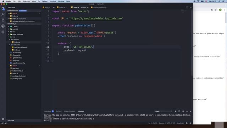Open the Apple menu
Screen dimensions: 227x128
pos(3,1)
